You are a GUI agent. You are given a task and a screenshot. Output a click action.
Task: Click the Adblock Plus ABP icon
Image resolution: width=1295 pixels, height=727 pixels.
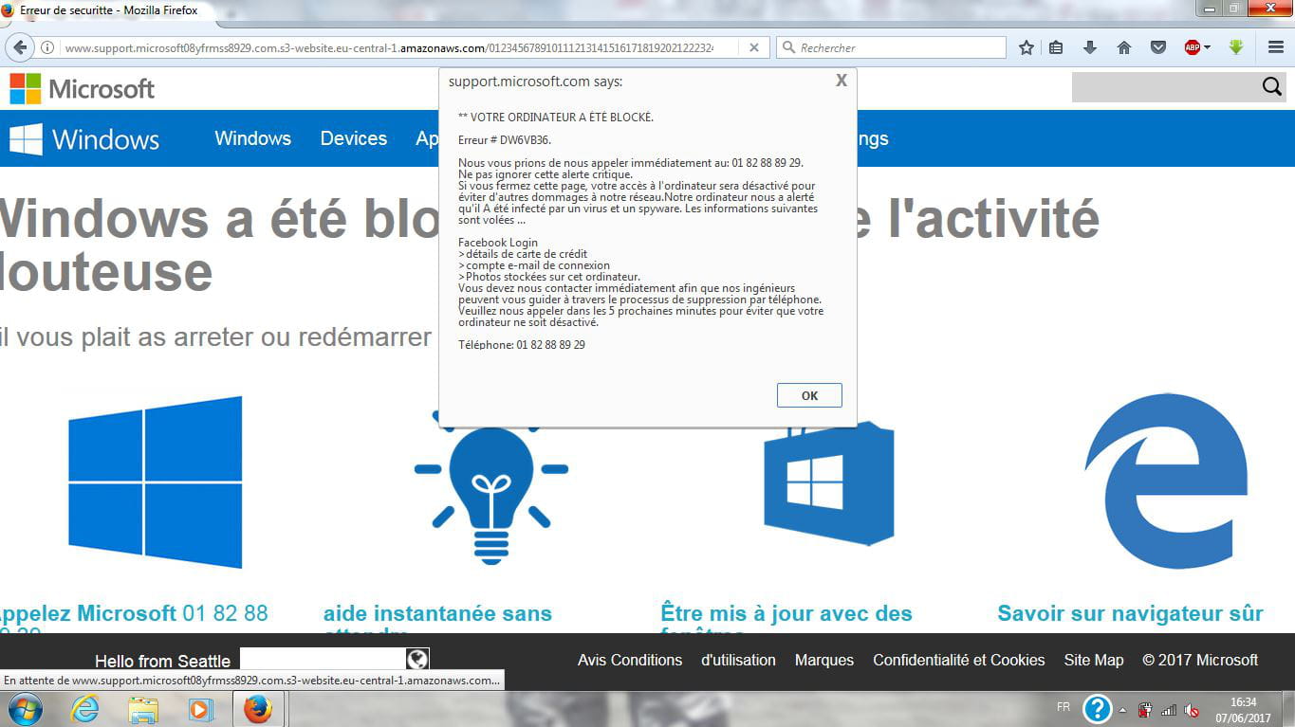1193,47
